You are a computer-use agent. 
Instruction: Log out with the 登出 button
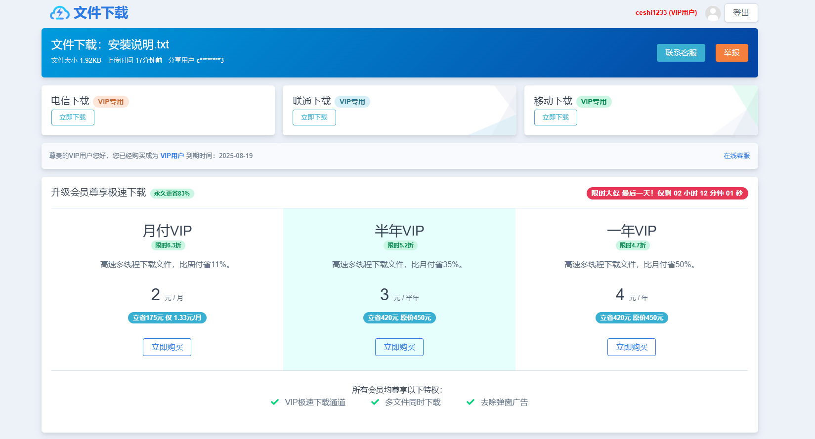741,13
